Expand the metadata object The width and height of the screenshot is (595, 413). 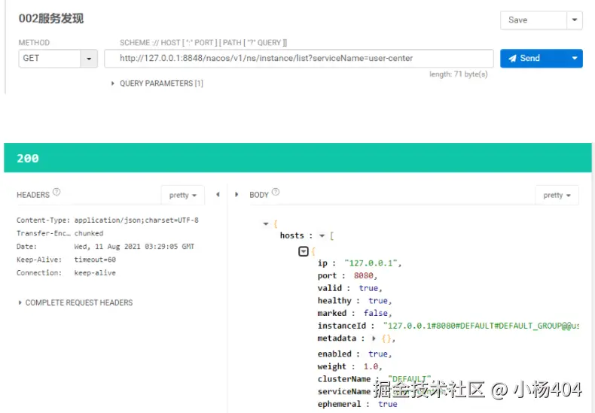coord(374,339)
